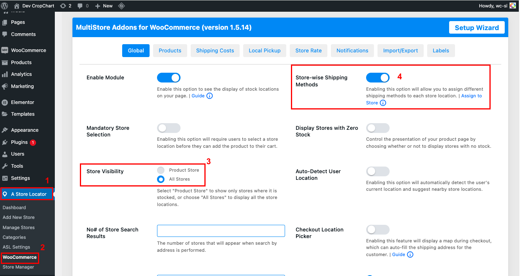Open the Labels tab
The height and width of the screenshot is (276, 520).
(441, 50)
